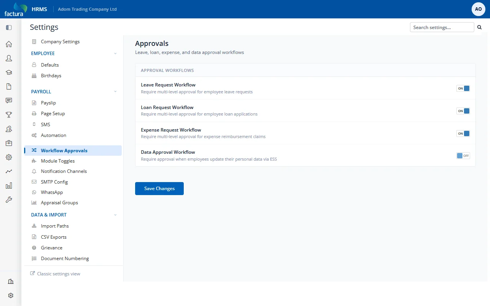The height and width of the screenshot is (306, 490).
Task: Click the Birthdays cake icon
Action: [34, 76]
